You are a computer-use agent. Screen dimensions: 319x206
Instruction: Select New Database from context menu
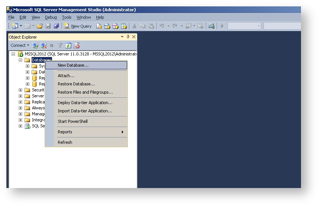click(x=73, y=65)
